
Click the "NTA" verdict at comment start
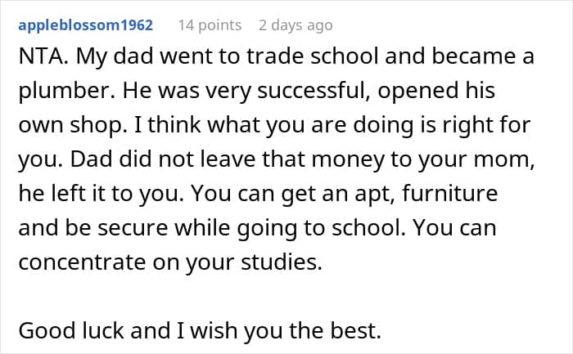coord(38,60)
